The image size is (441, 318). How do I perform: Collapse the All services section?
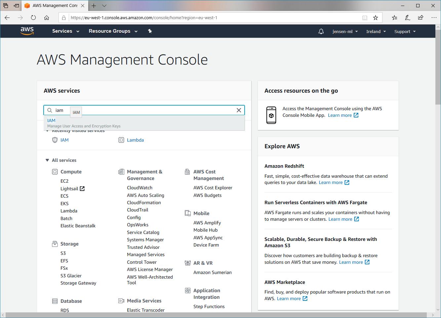point(47,160)
